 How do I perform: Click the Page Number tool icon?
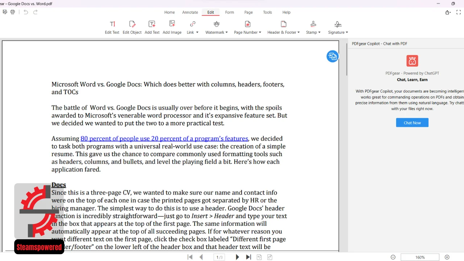[248, 24]
